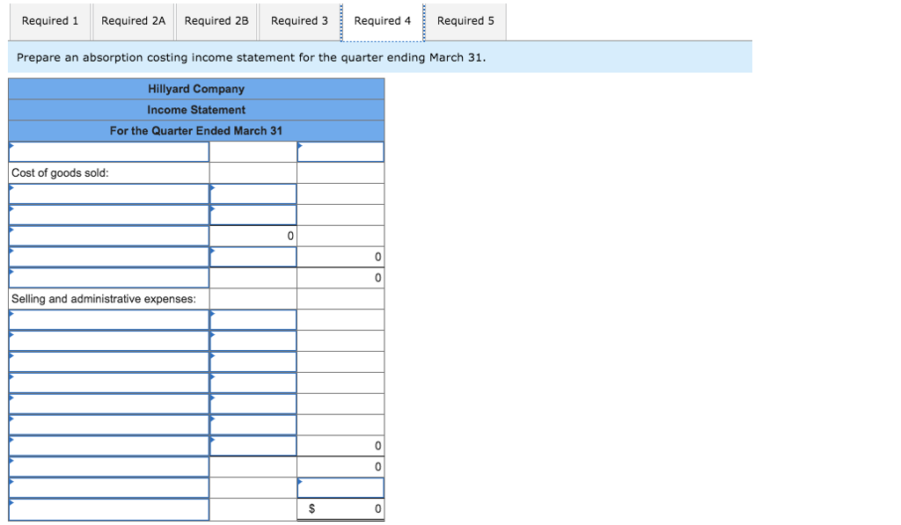901x525 pixels.
Task: Switch to the Required 1 tab
Action: click(x=49, y=21)
